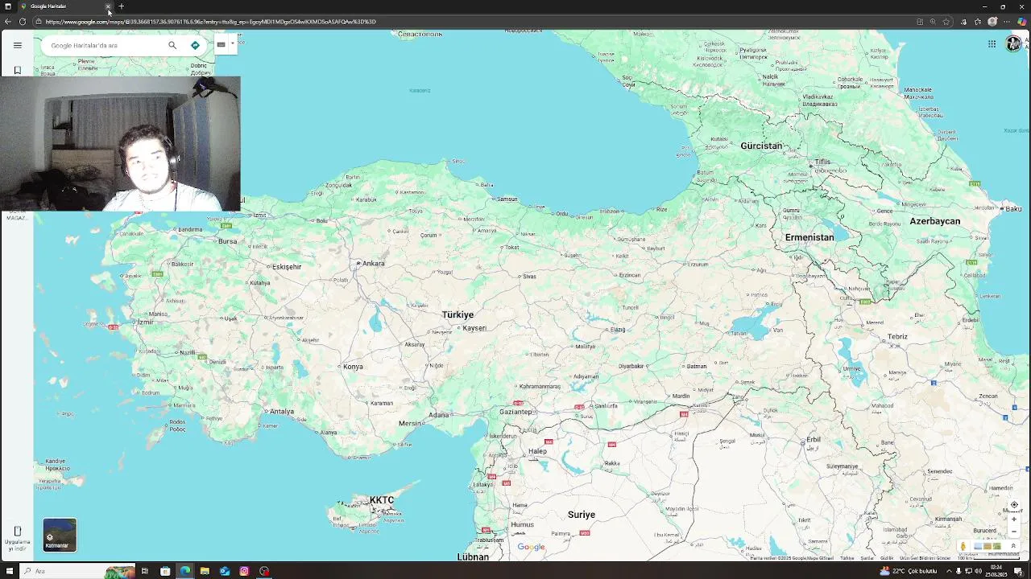The width and height of the screenshot is (1031, 579).
Task: Click the 'Uygulamayı indir' phone icon
Action: 17,532
